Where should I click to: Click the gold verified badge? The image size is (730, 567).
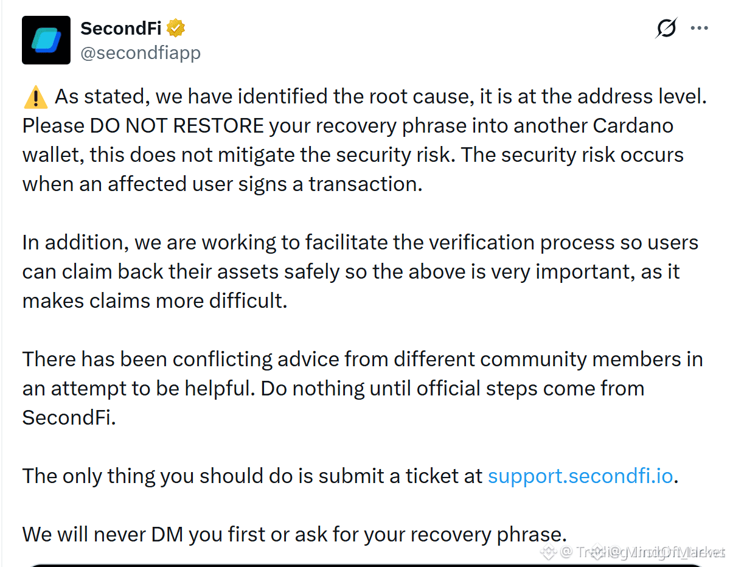(176, 28)
